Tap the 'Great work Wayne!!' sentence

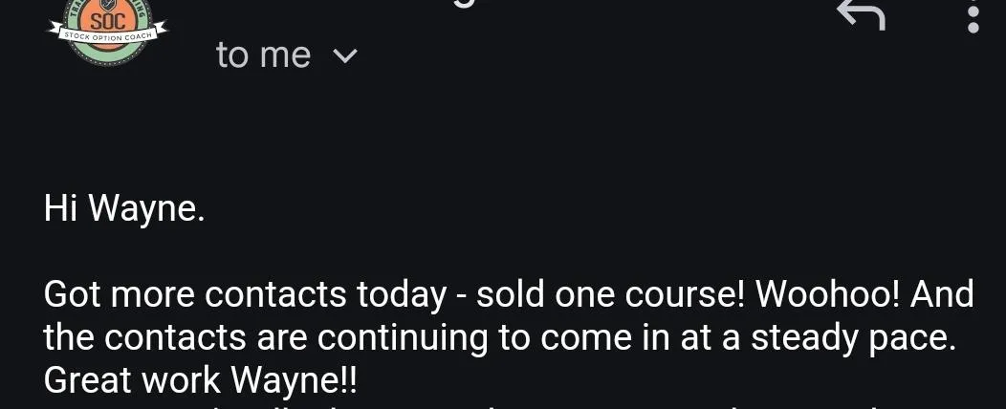pos(200,382)
